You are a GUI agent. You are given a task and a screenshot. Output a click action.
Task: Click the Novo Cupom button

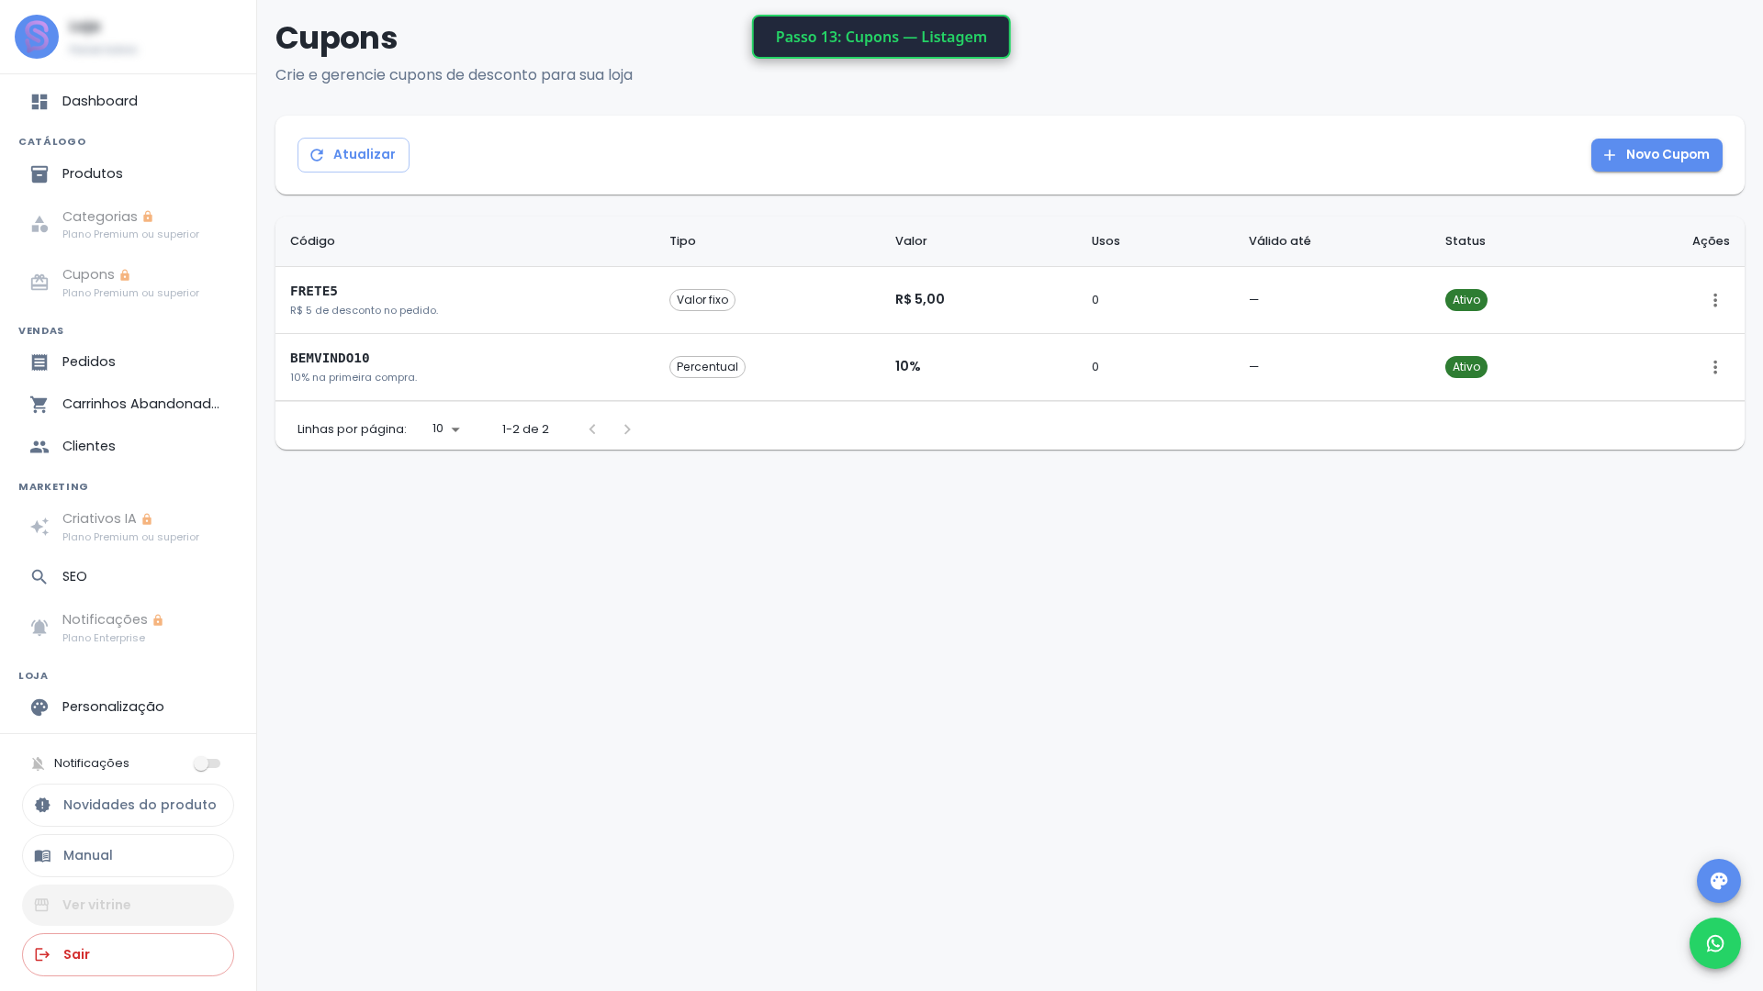click(1656, 155)
